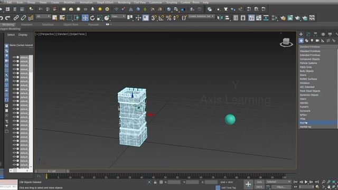Open the 'View' reference coordinate dropdown
Screen dimensions: 338x190
tap(118, 16)
